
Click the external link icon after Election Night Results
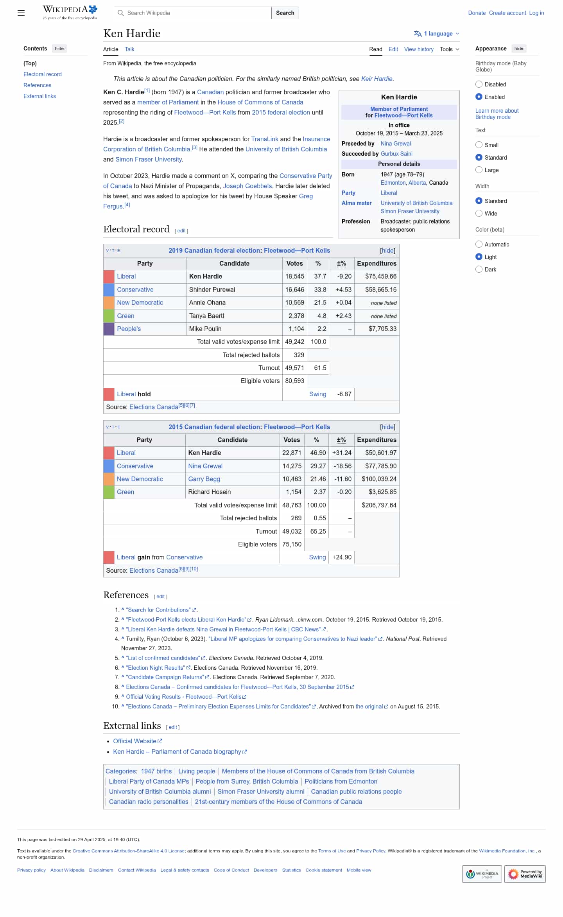point(188,668)
